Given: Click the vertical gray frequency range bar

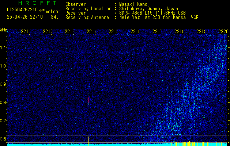Looking at the screenshot, I should 7,84.
